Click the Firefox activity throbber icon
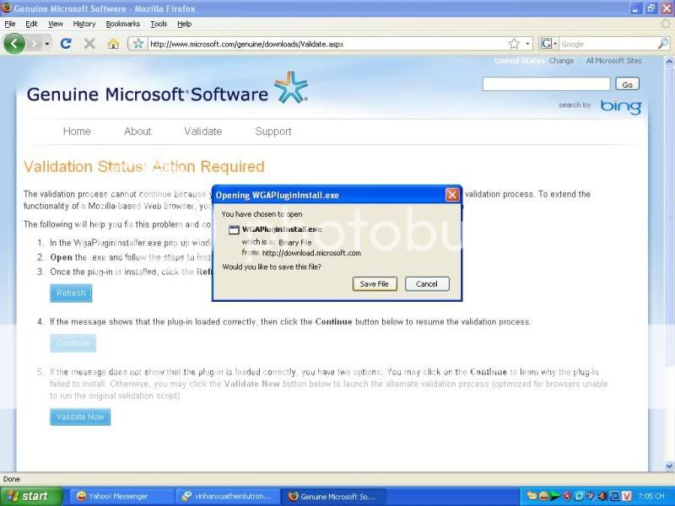Screen dimensions: 675x506 click(x=666, y=24)
